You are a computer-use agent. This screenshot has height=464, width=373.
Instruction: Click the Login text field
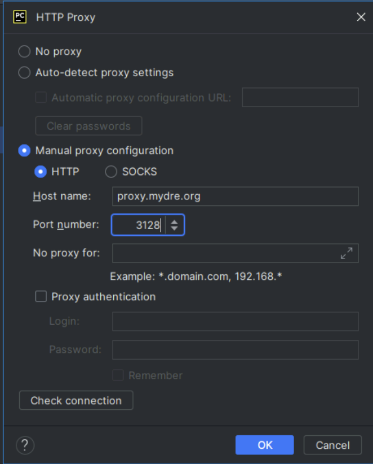click(x=236, y=321)
